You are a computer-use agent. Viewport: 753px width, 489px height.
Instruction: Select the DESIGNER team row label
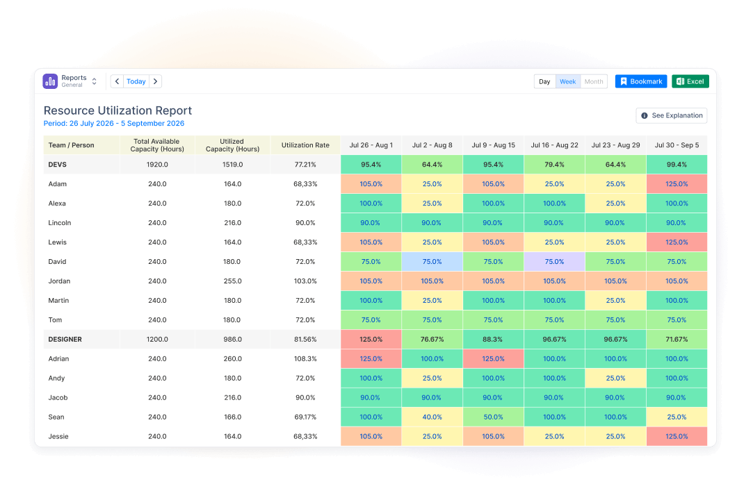(65, 339)
